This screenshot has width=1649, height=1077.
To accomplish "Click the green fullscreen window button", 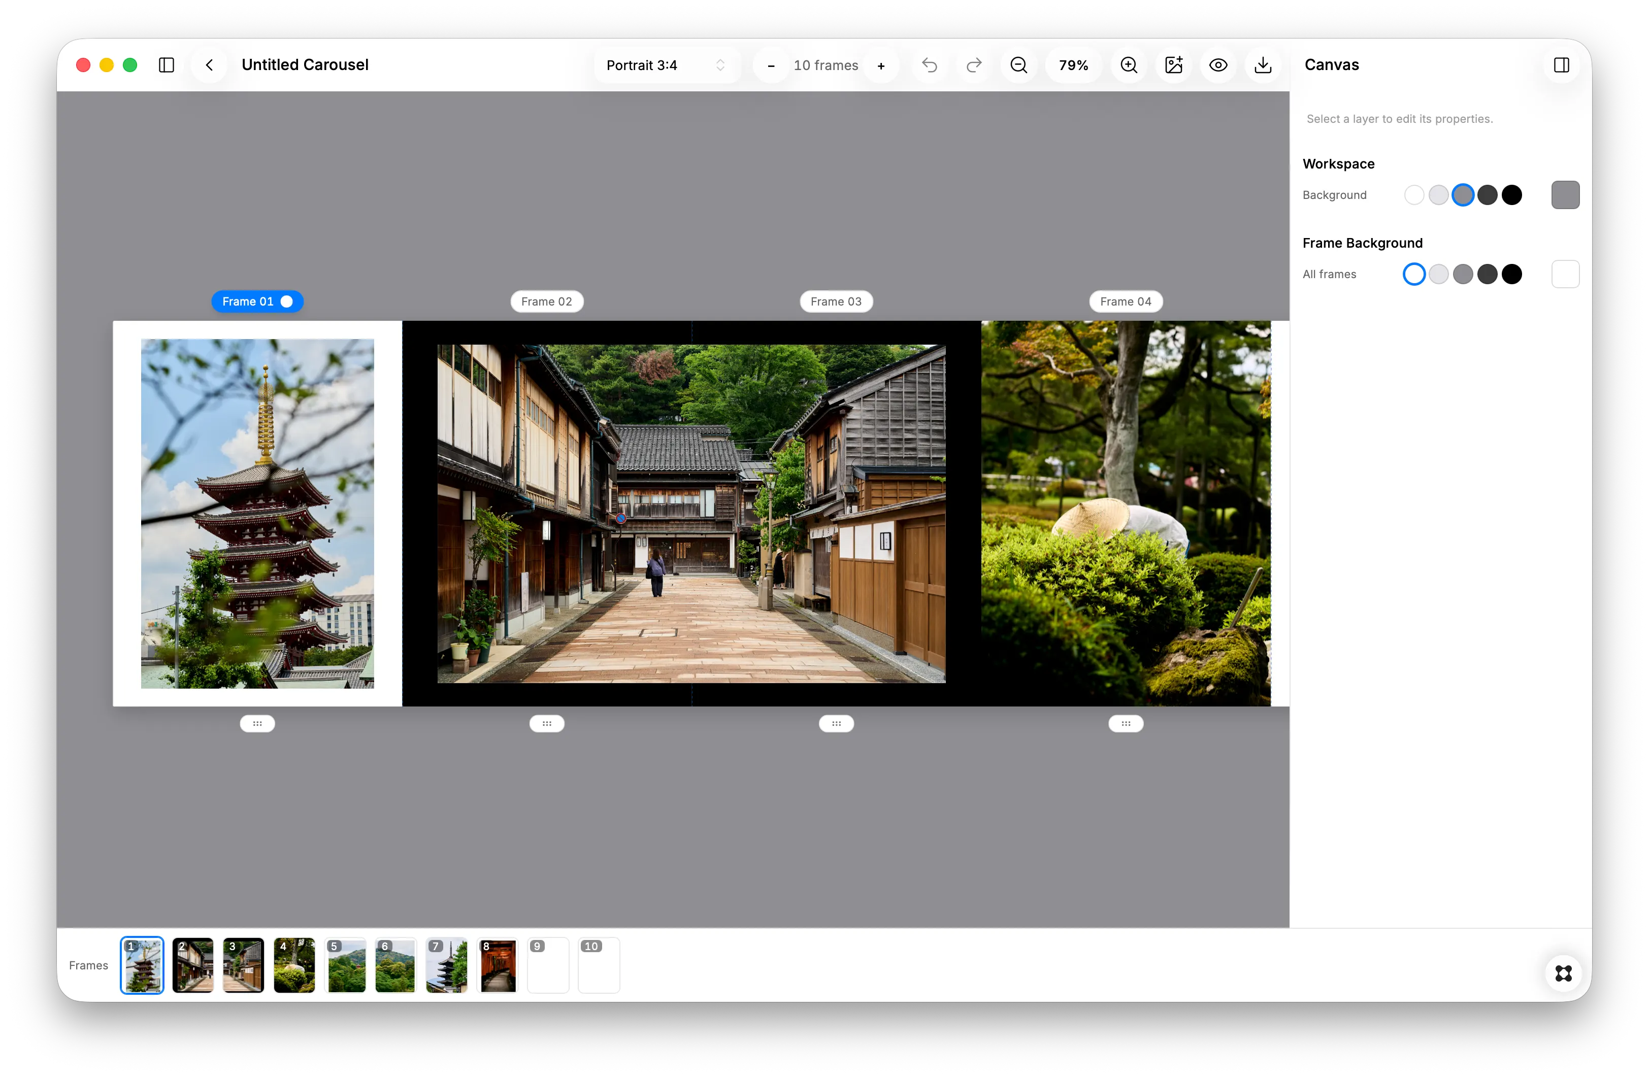I will click(129, 65).
